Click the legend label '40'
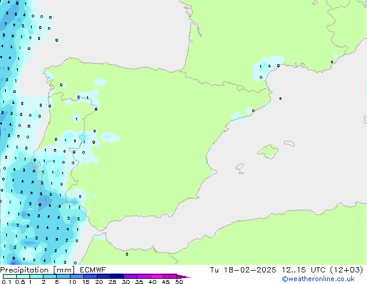 [x=152, y=282]
